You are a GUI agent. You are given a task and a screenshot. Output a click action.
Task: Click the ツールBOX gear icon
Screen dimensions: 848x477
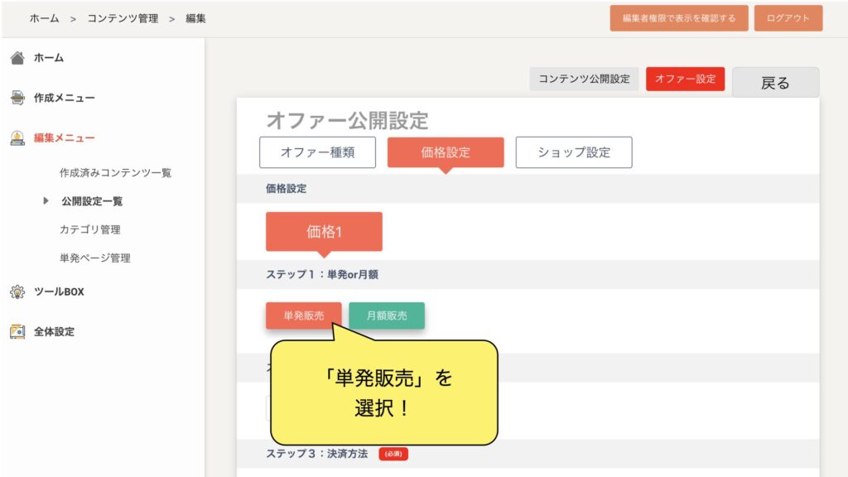[x=17, y=291]
